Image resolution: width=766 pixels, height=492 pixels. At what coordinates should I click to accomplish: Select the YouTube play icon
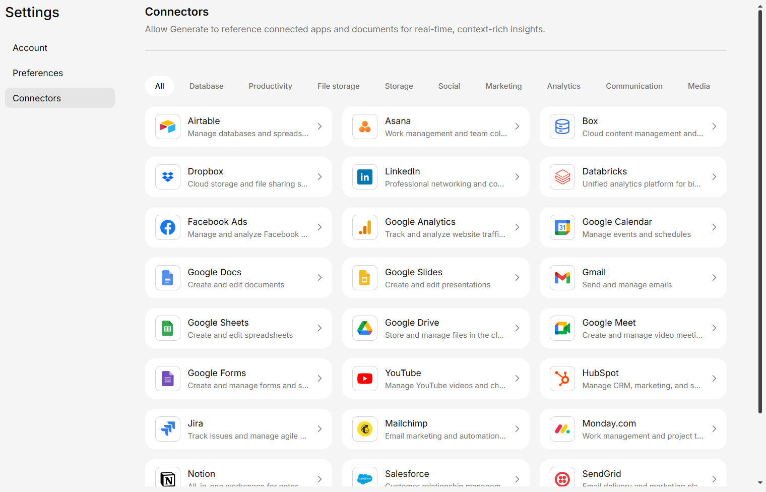(x=365, y=379)
